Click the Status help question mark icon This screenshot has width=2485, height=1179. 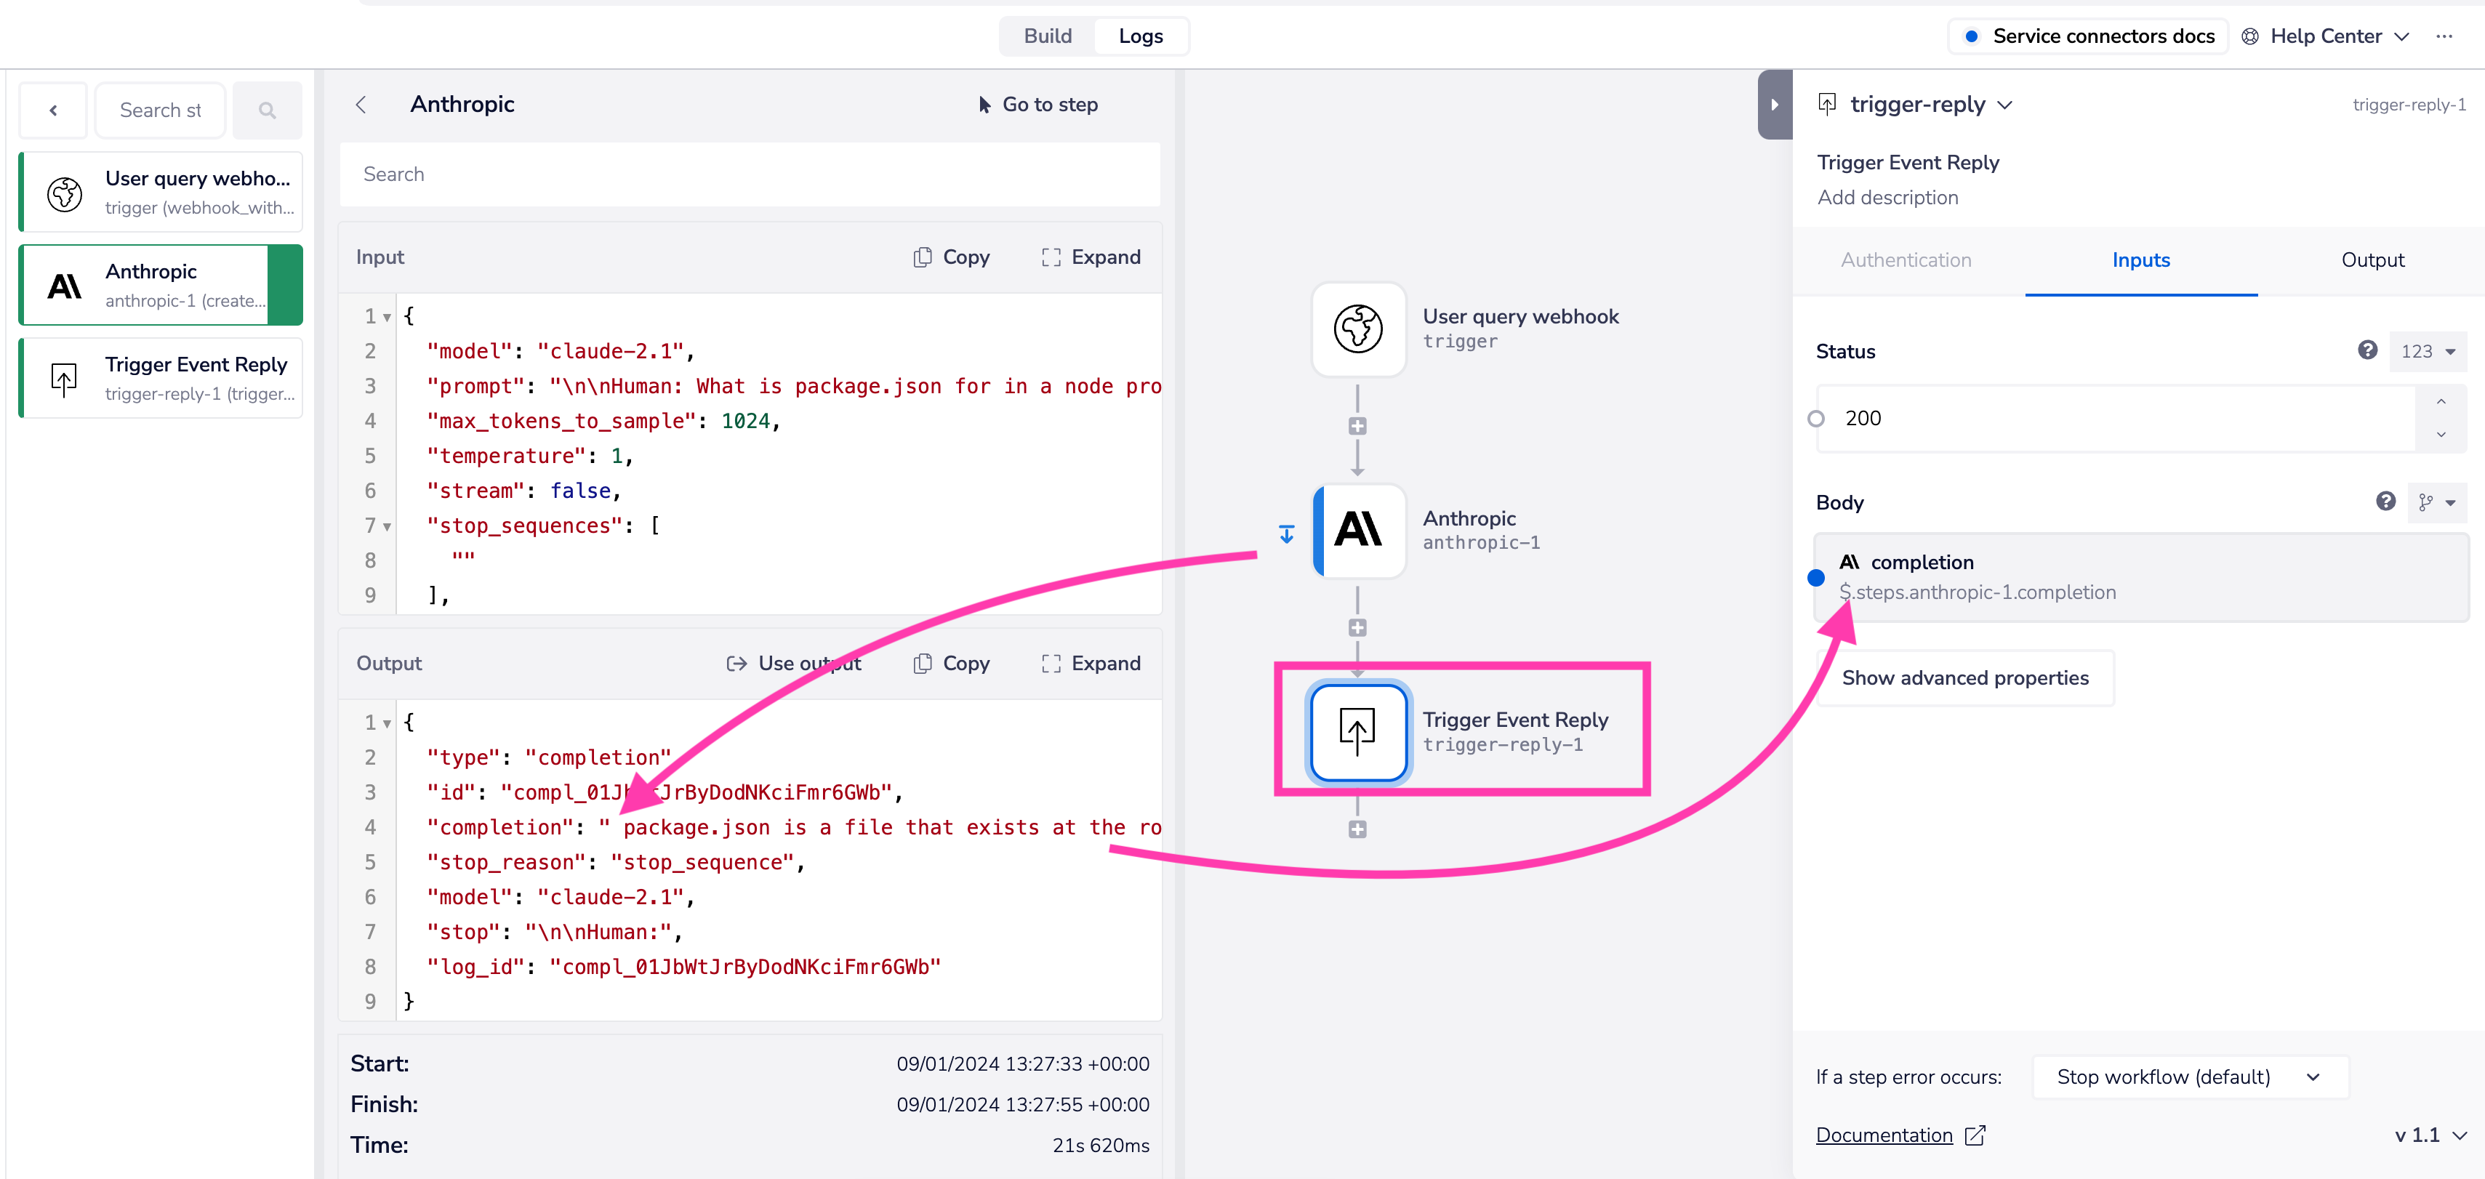(x=2366, y=350)
